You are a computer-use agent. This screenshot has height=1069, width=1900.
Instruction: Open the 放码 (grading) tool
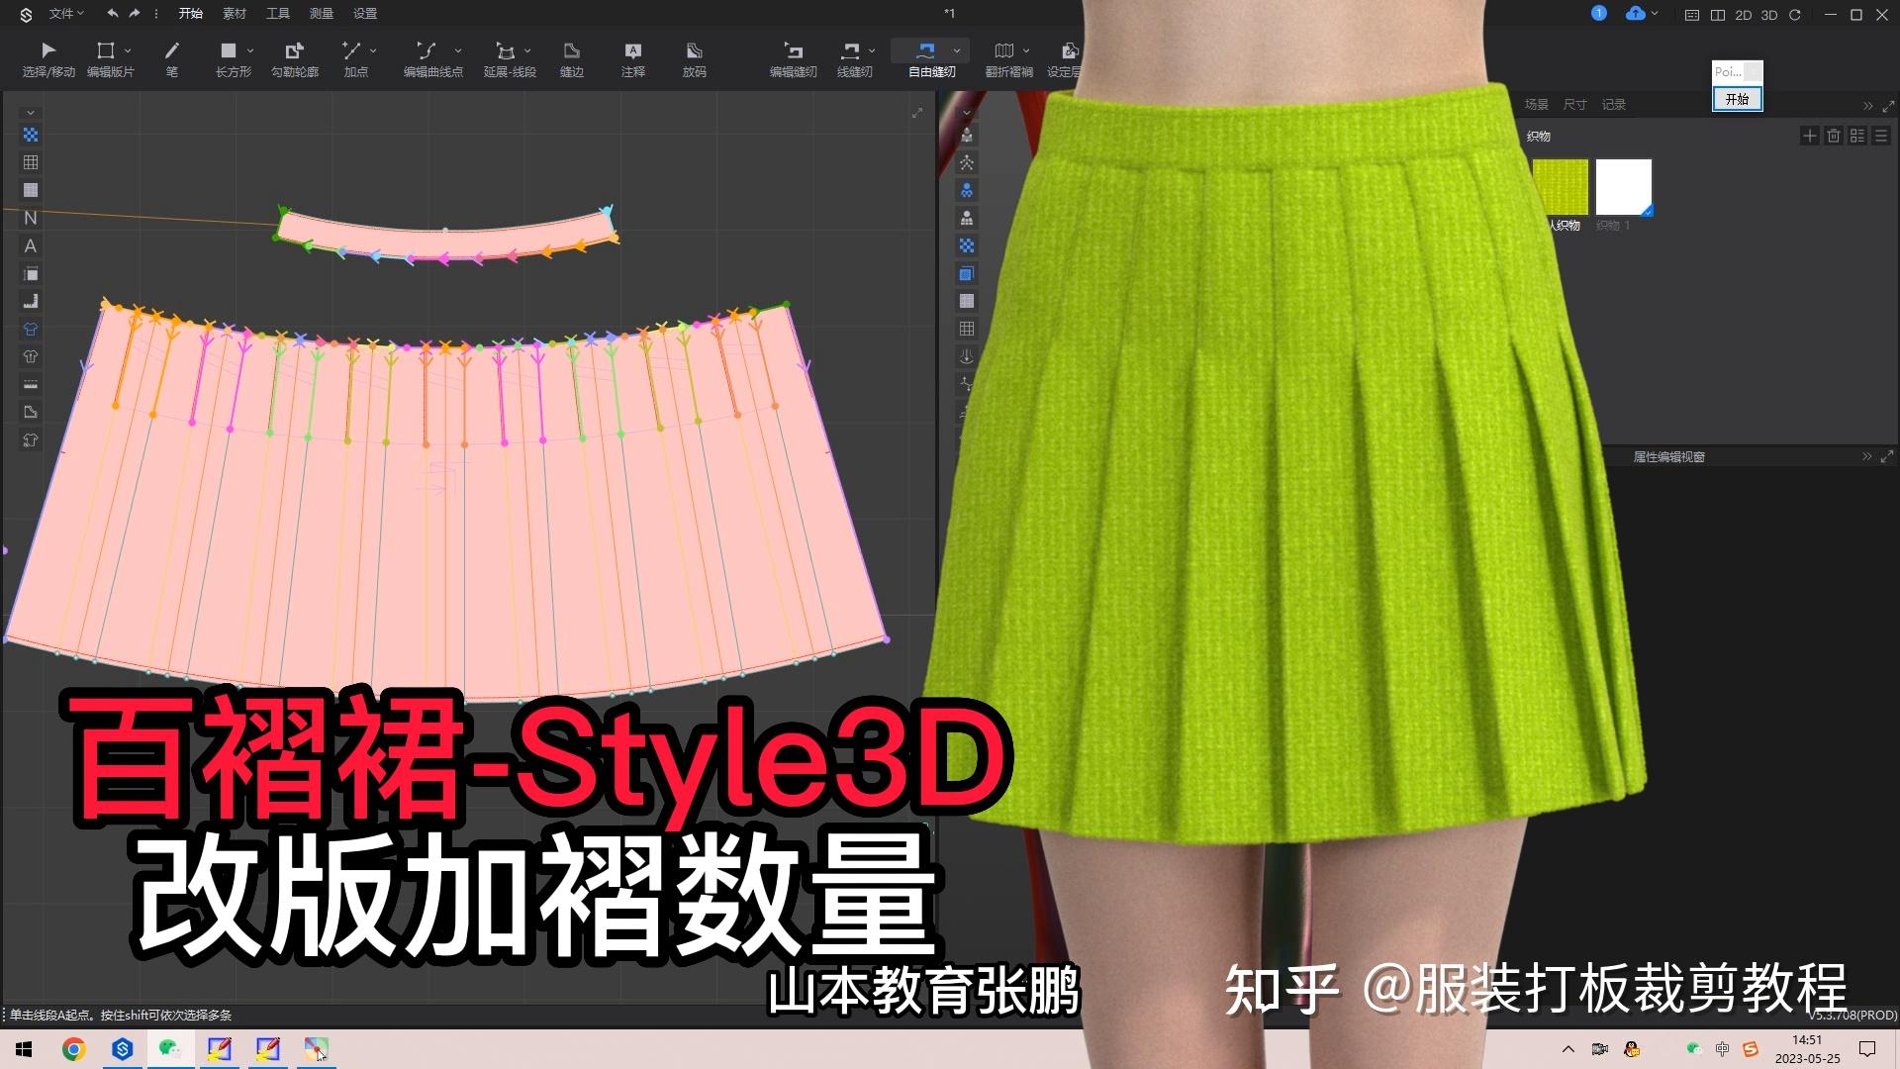[x=693, y=49]
